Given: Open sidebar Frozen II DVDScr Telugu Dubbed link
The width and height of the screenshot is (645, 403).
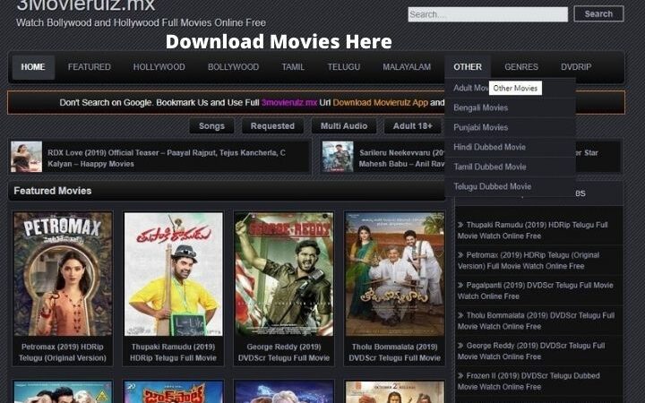Looking at the screenshot, I should 529,382.
